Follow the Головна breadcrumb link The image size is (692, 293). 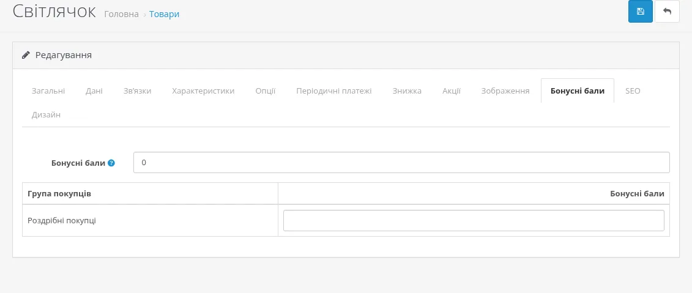tap(121, 14)
